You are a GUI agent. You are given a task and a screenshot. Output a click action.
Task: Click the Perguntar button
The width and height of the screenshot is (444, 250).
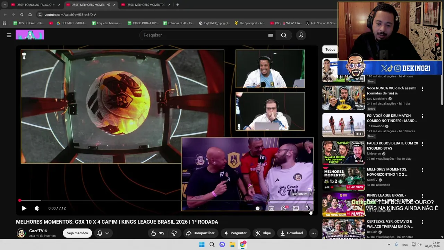235,233
